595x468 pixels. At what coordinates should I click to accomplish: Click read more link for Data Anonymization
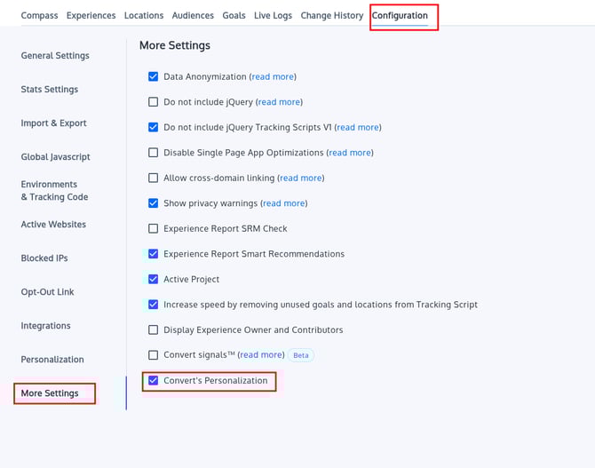(x=273, y=77)
